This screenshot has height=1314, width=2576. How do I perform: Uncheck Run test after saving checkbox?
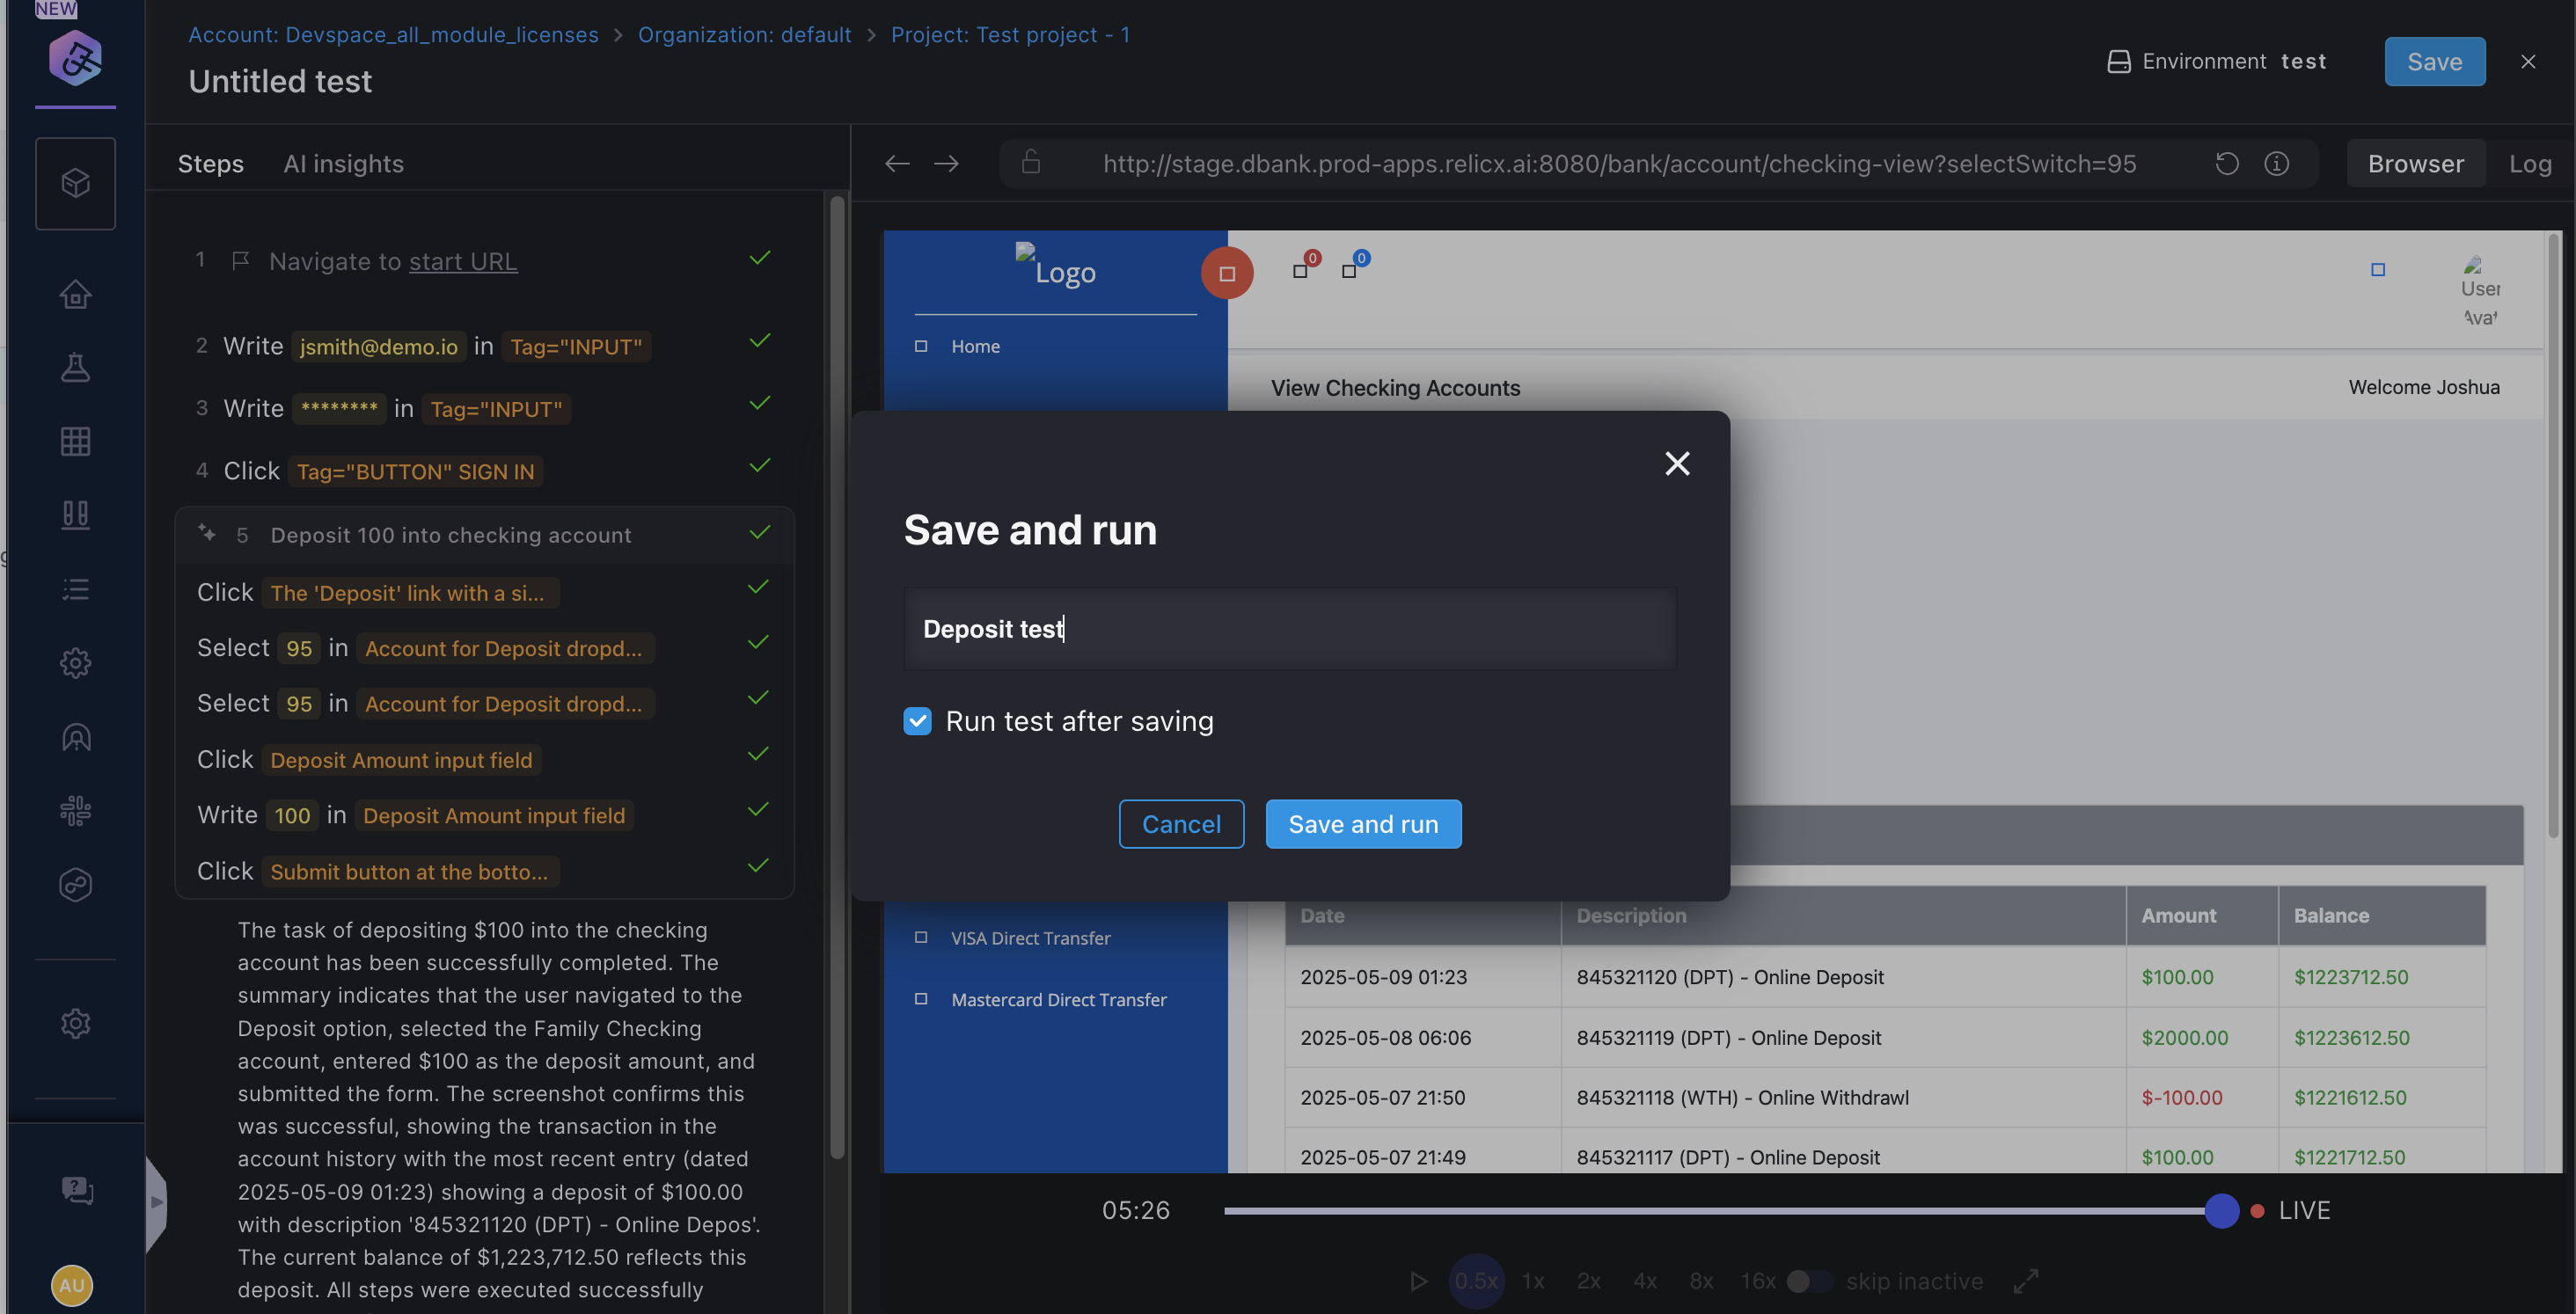pos(917,721)
